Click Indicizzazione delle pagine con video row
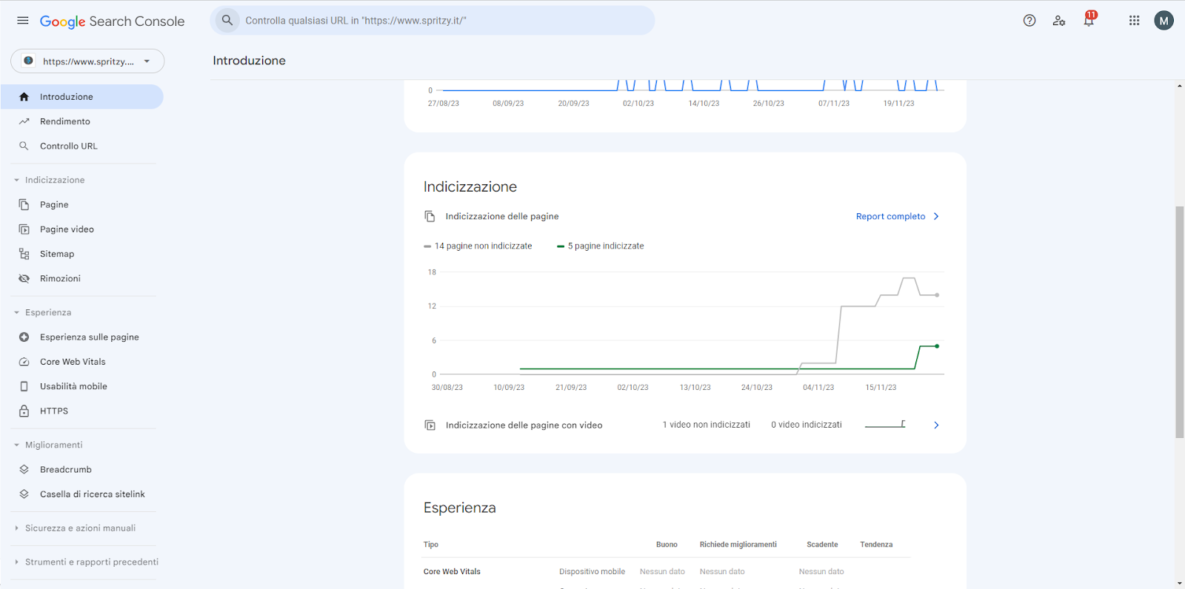Image resolution: width=1185 pixels, height=589 pixels. (685, 425)
